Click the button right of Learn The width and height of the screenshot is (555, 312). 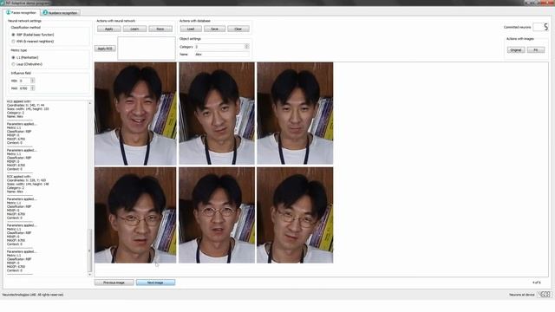pyautogui.click(x=160, y=29)
